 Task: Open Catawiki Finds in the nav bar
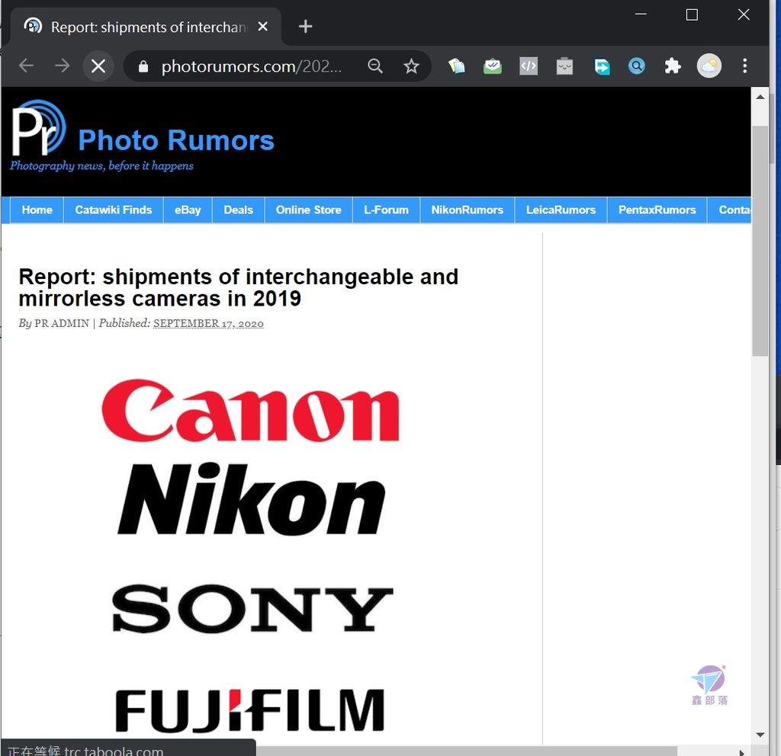coord(114,210)
